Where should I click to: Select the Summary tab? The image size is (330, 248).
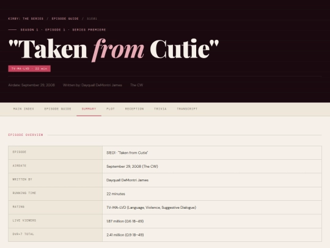tap(89, 109)
